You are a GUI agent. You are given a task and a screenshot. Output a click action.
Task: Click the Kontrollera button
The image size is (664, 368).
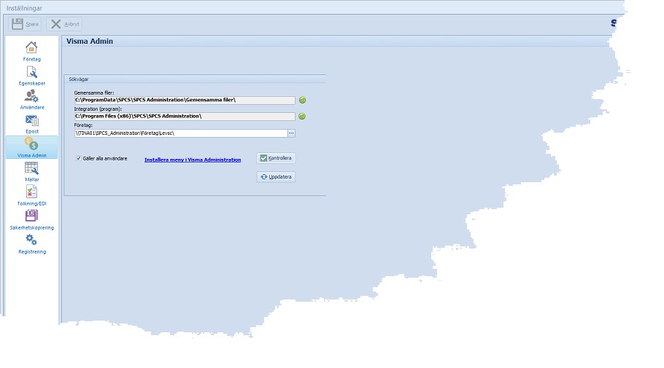coord(276,158)
